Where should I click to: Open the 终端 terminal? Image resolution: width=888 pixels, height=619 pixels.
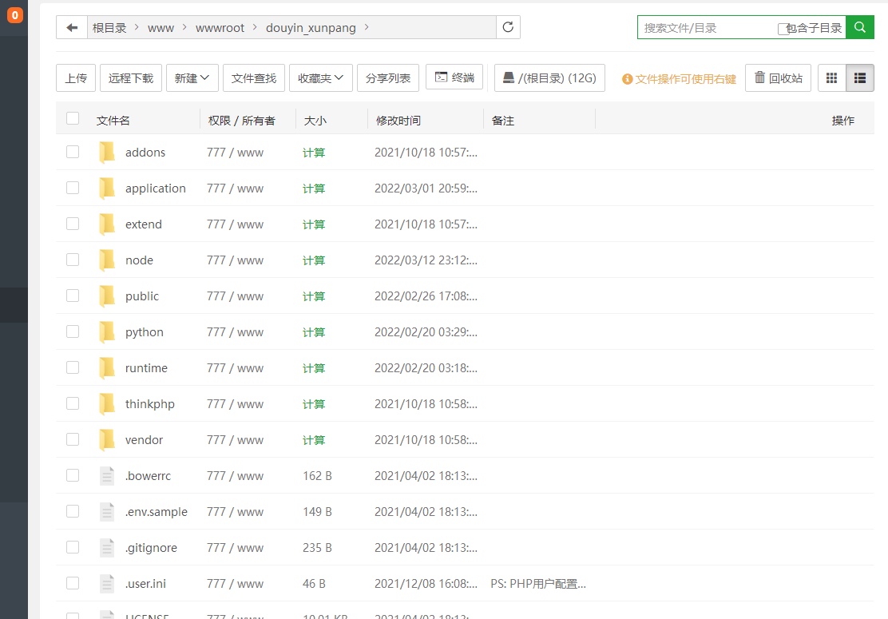[x=454, y=77]
